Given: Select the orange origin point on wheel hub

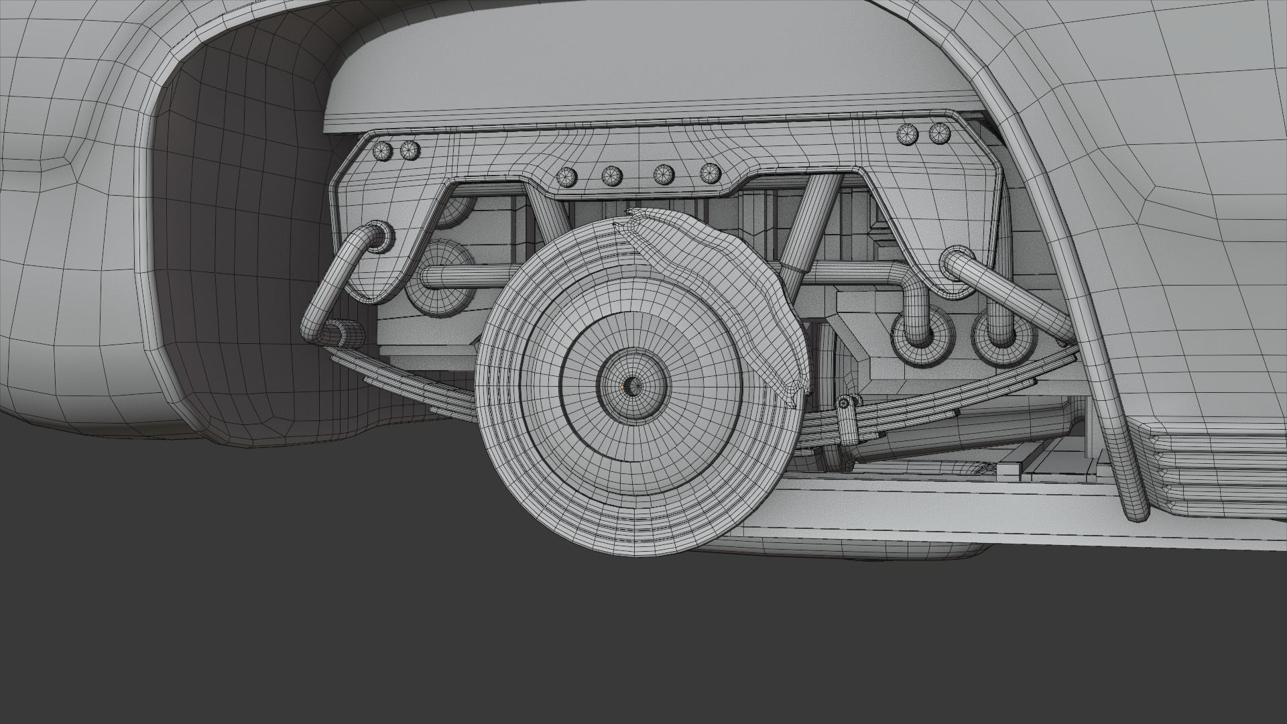Looking at the screenshot, I should click(622, 387).
